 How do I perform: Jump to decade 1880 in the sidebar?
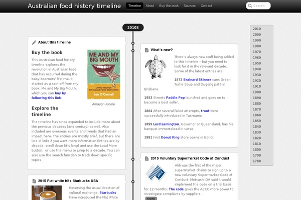coord(257,103)
